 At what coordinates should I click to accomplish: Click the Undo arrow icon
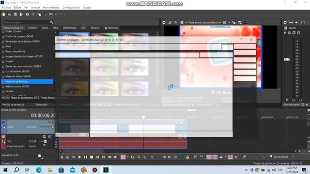pyautogui.click(x=51, y=14)
